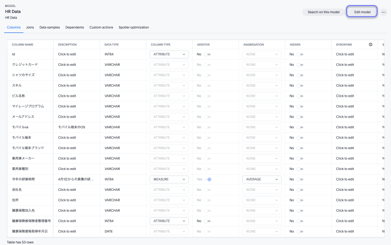Open Column Type dropdown for Id row
The height and width of the screenshot is (245, 391).
169,54
